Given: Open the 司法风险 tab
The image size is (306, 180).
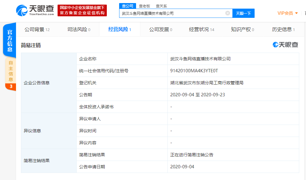Looking at the screenshot, I should coord(79,30).
